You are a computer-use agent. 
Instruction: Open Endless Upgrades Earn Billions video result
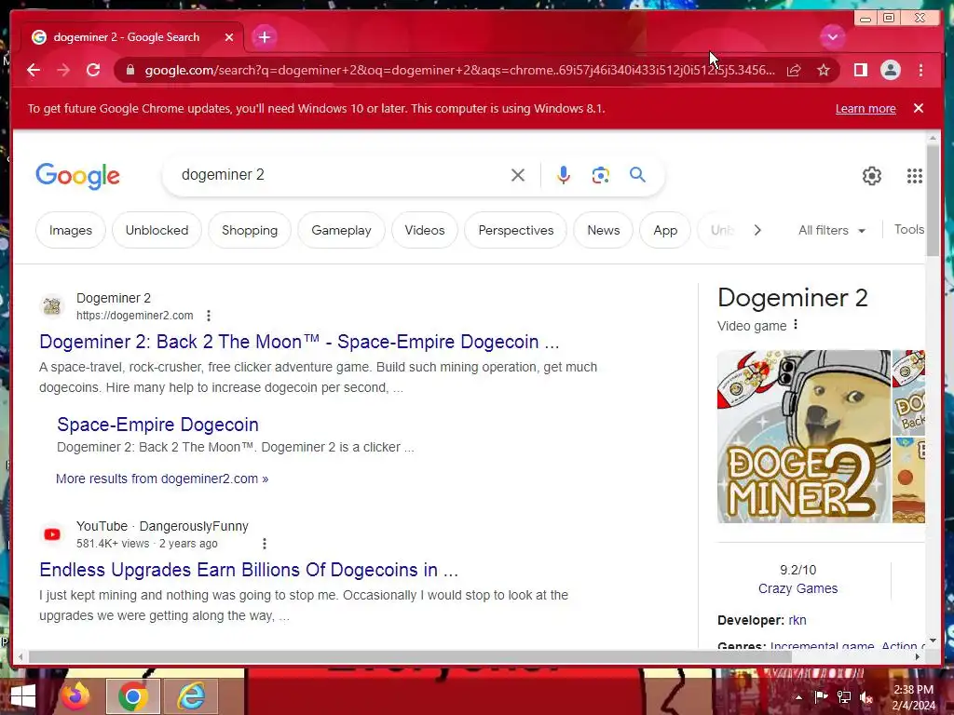click(248, 570)
